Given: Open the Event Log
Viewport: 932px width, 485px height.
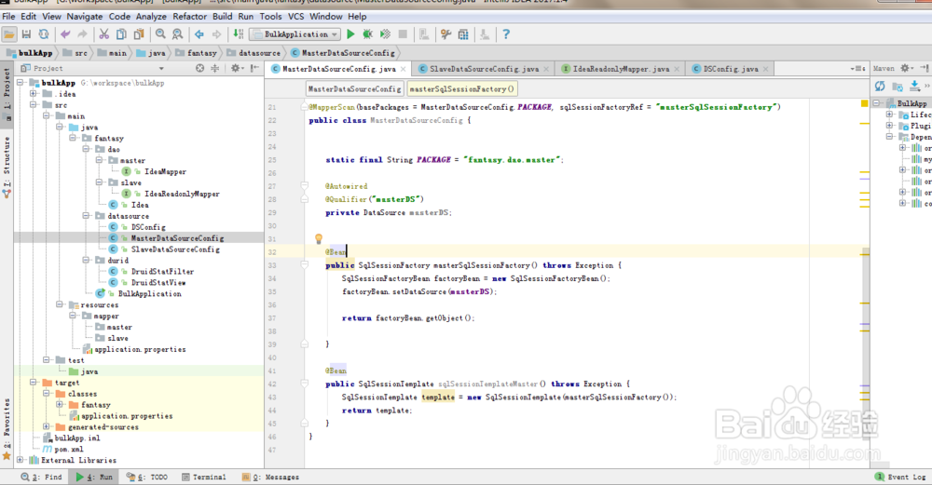Looking at the screenshot, I should (x=900, y=477).
